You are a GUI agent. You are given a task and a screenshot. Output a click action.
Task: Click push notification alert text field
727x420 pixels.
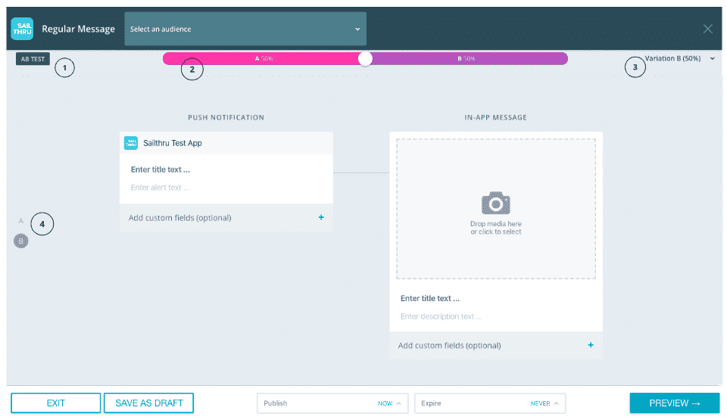226,187
